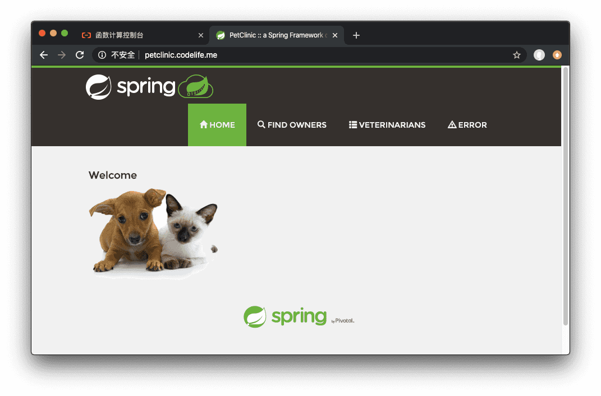Open the VETERINARIANS page from the navbar
The height and width of the screenshot is (396, 601).
(387, 124)
